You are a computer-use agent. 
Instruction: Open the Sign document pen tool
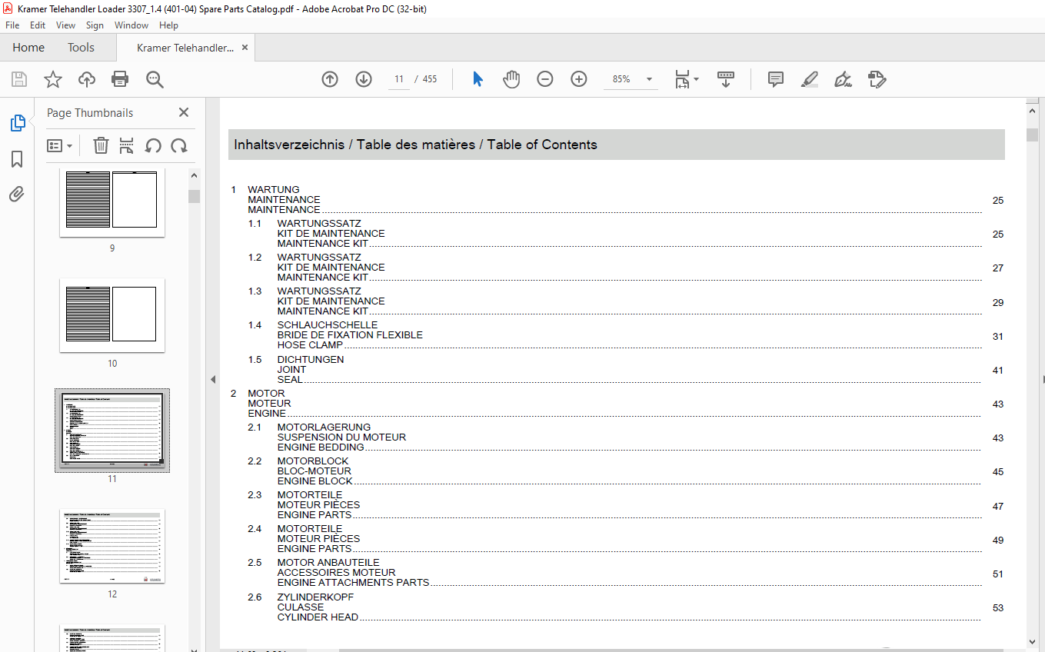843,79
